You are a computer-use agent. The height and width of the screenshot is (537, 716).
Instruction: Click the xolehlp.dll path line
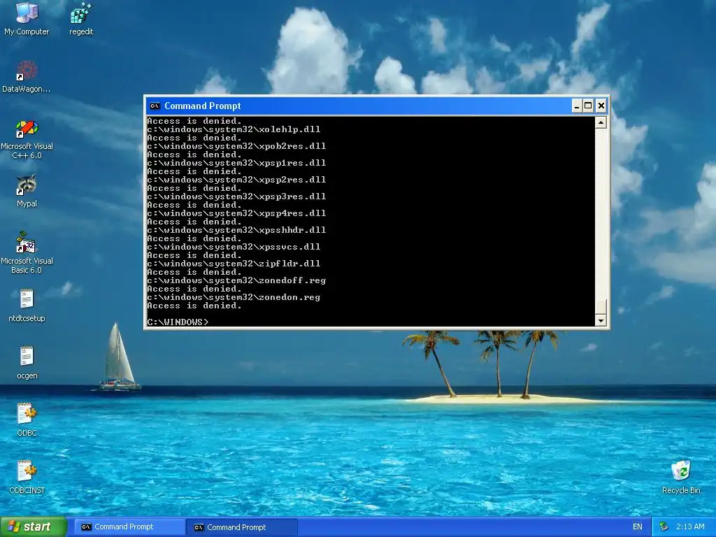[x=234, y=129]
